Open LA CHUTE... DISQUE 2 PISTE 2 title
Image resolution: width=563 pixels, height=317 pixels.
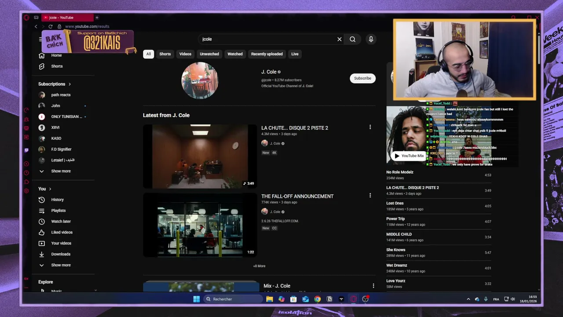[x=295, y=128]
